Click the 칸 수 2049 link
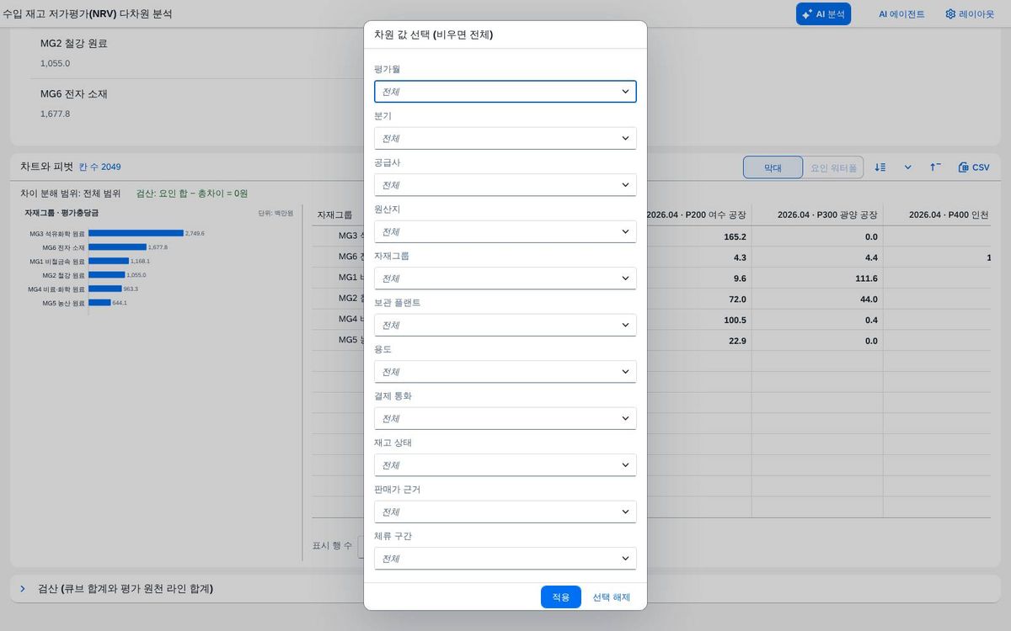 [99, 167]
